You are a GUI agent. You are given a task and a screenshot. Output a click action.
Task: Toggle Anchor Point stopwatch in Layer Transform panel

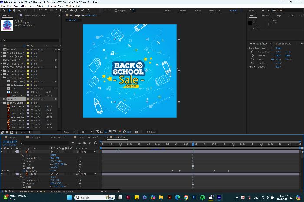tap(252, 52)
